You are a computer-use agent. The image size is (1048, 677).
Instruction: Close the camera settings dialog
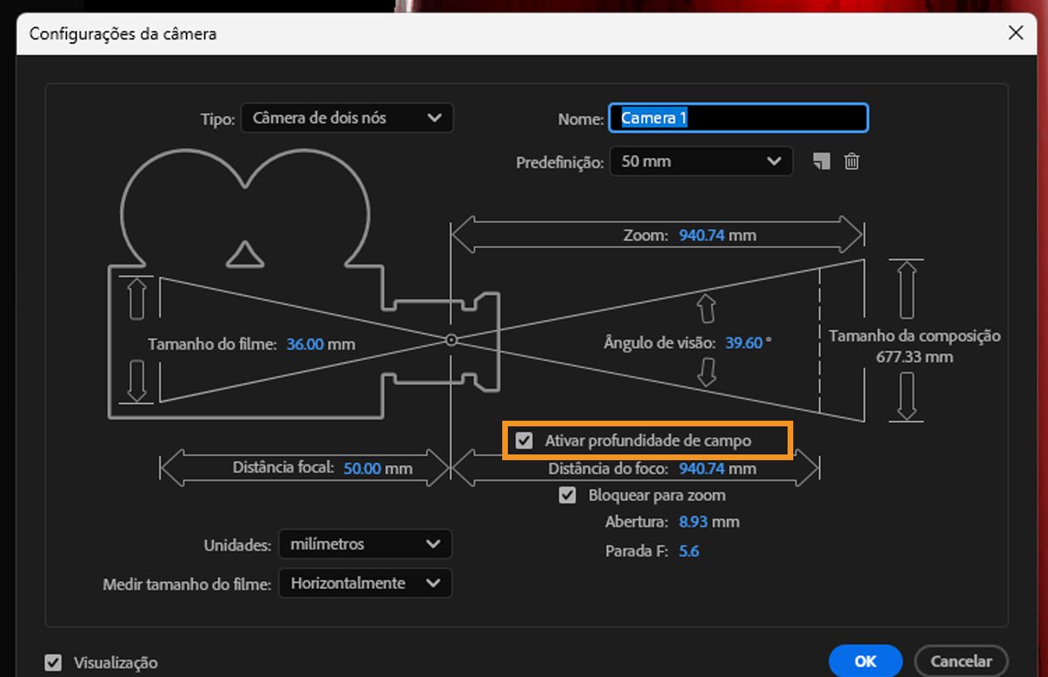1016,33
